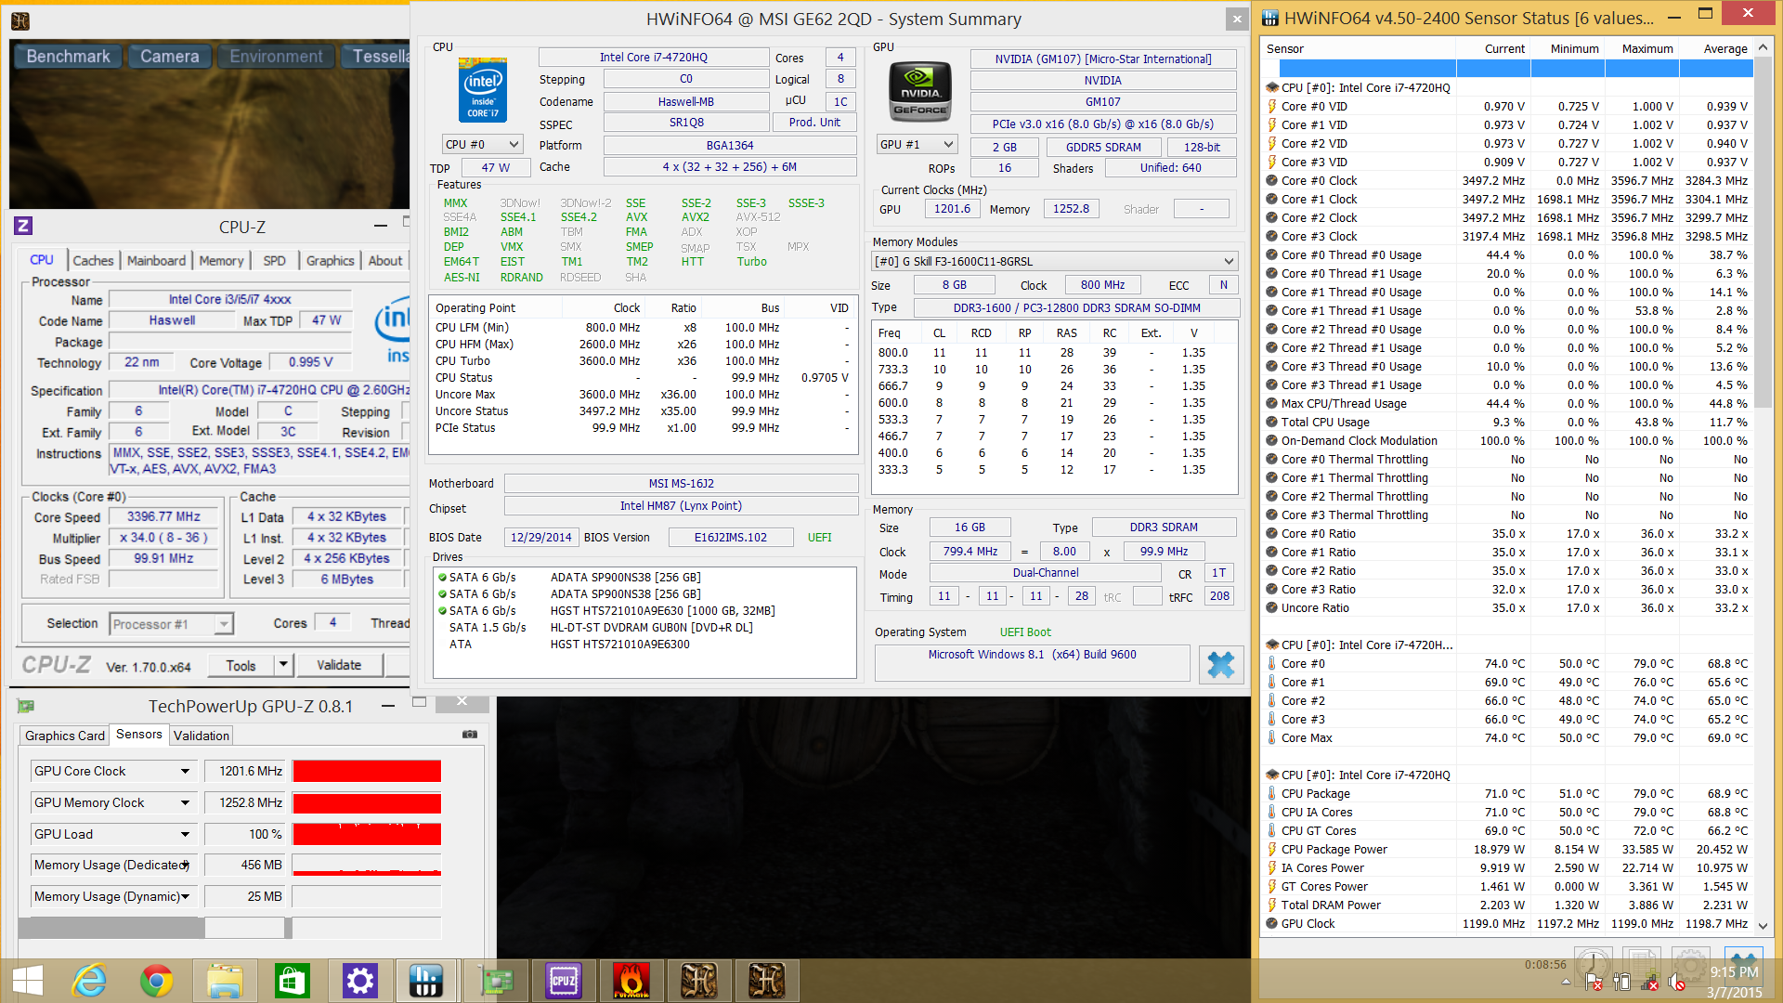
Task: Switch to CPU-Z Caches tab
Action: (93, 261)
